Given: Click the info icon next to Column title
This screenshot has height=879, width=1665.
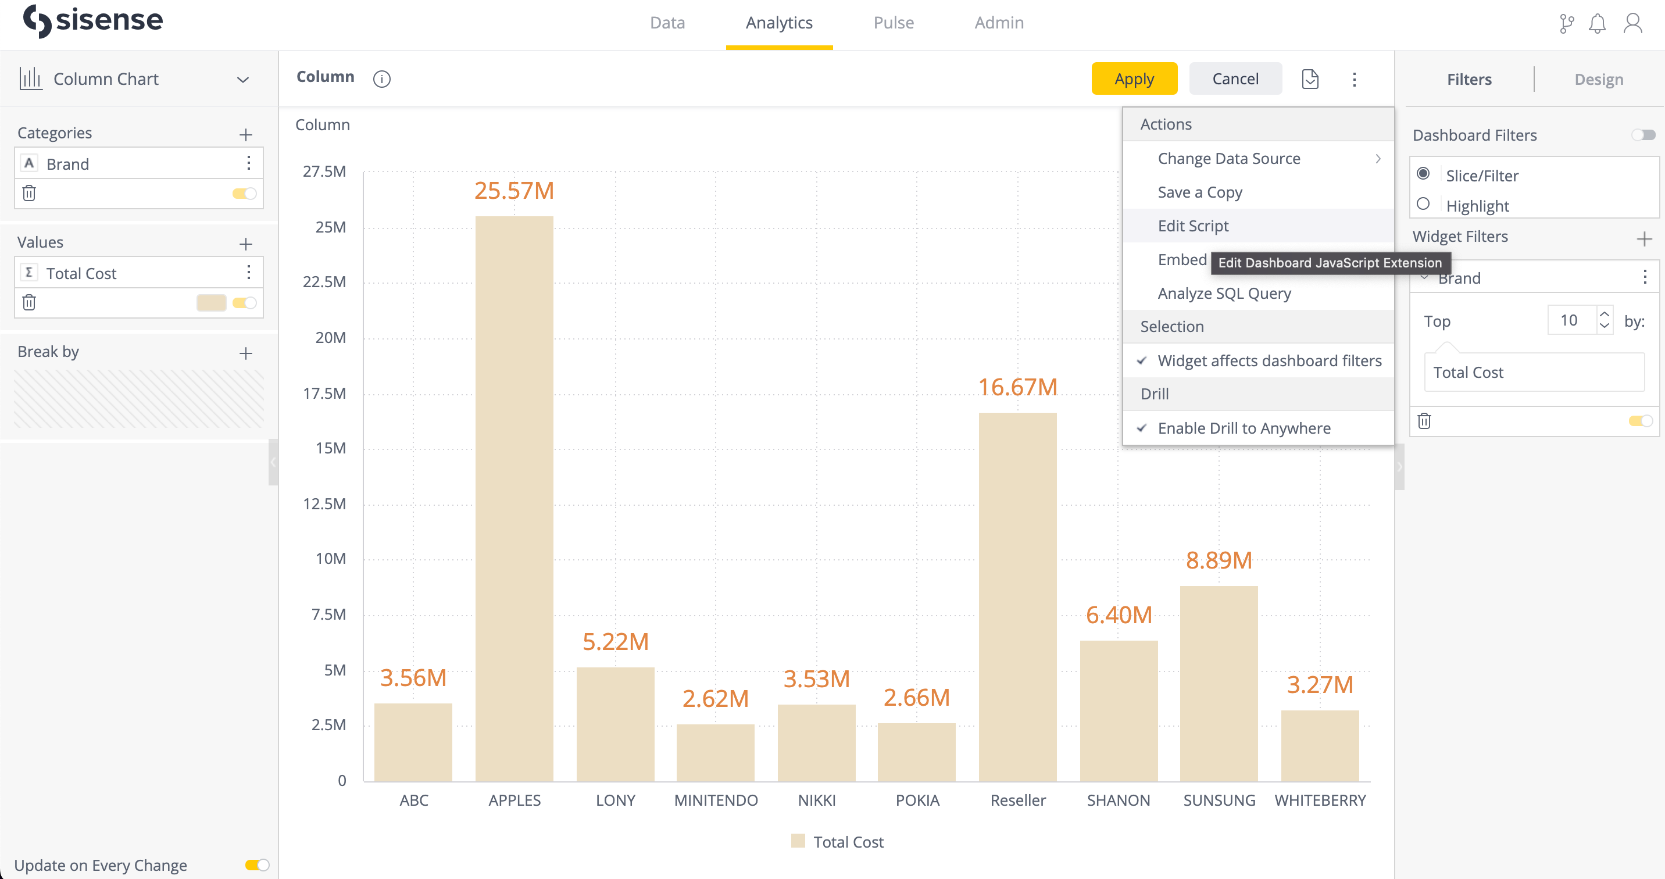Looking at the screenshot, I should coord(382,78).
